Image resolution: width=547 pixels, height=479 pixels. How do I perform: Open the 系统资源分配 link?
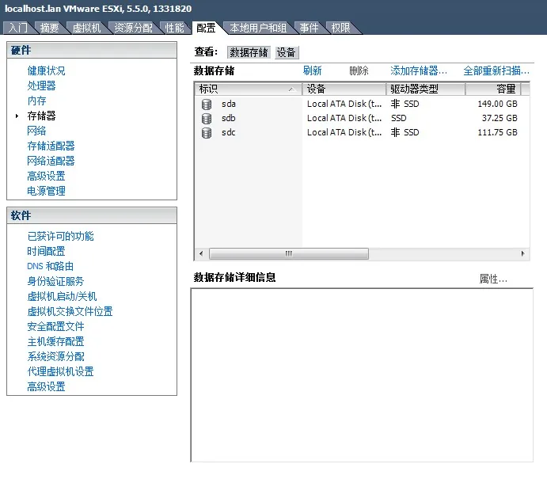pyautogui.click(x=55, y=356)
